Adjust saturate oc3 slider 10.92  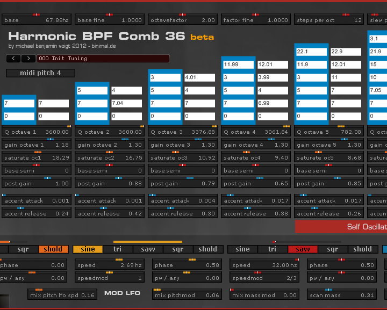[x=183, y=156]
